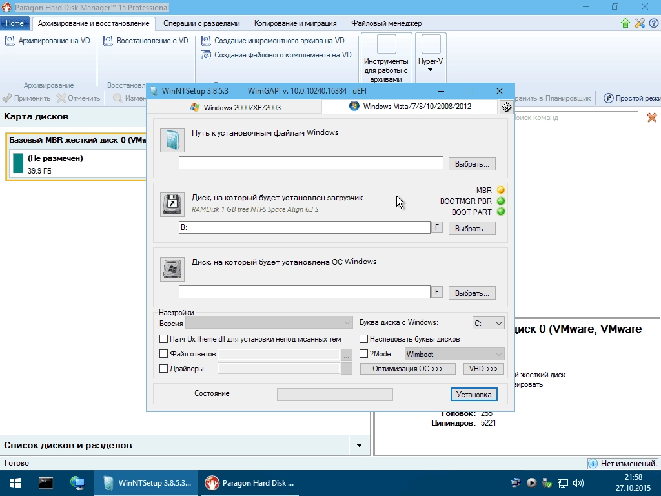Click the command search field in Paragon
This screenshot has width=661, height=496.
[576, 118]
